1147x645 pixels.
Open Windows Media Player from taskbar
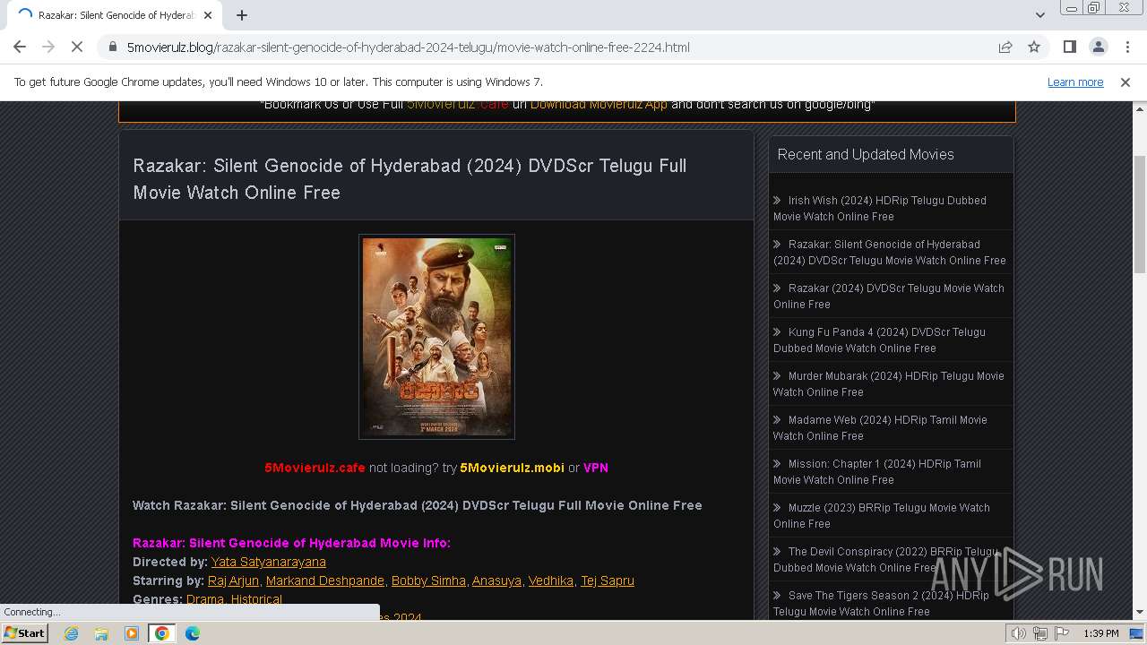pyautogui.click(x=132, y=633)
